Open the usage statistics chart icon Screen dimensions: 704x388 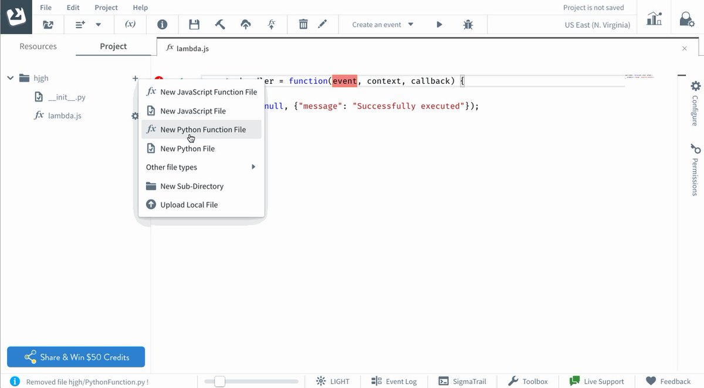pyautogui.click(x=654, y=18)
